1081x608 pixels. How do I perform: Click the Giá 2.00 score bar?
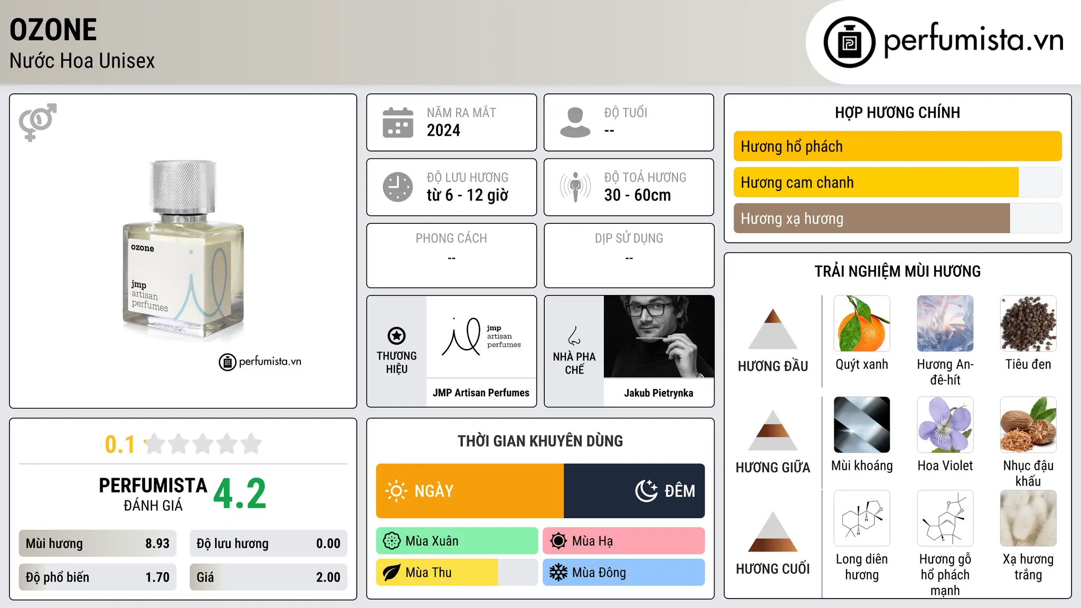pyautogui.click(x=269, y=577)
